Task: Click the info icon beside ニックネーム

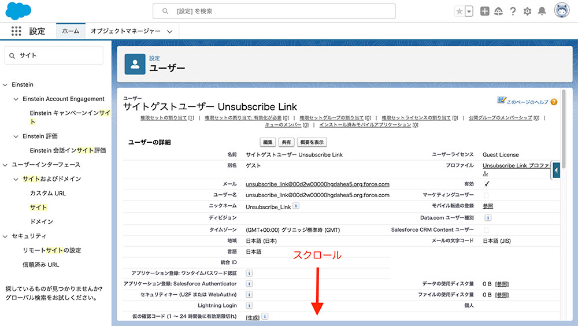Action: click(x=296, y=206)
